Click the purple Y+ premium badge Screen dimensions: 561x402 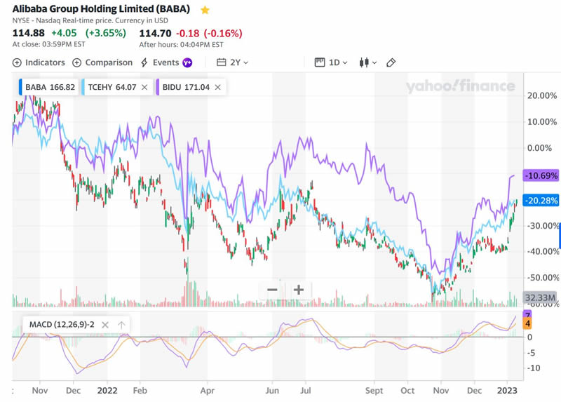click(x=187, y=62)
